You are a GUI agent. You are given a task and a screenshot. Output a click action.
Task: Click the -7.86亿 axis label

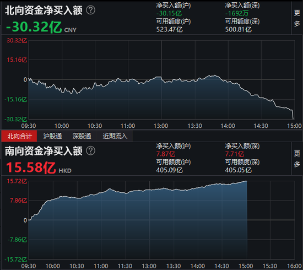click(x=17, y=240)
